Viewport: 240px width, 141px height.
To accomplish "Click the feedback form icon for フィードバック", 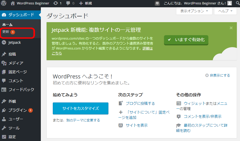I will tap(4, 90).
